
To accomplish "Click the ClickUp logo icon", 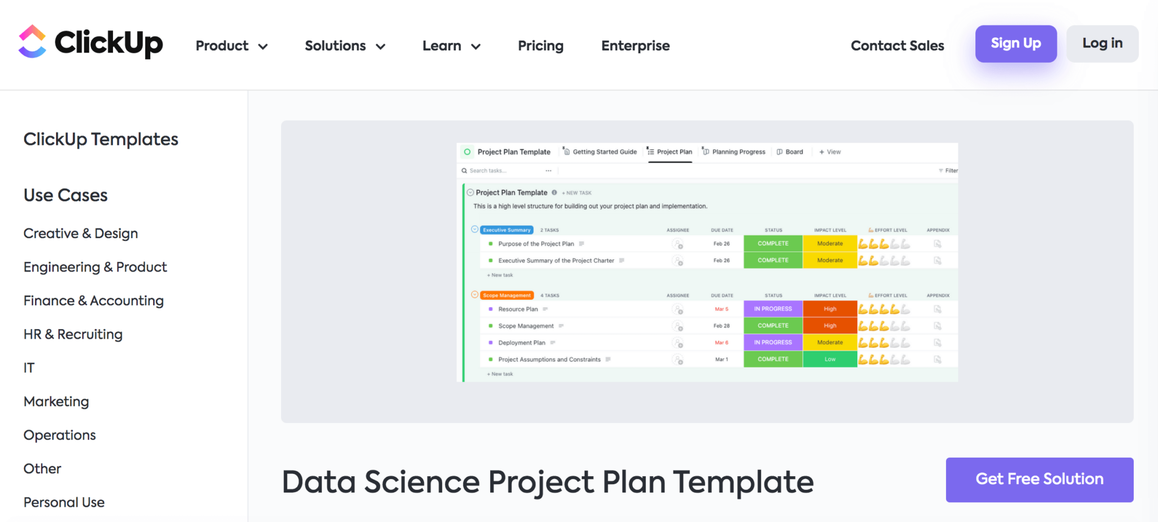I will pyautogui.click(x=32, y=41).
